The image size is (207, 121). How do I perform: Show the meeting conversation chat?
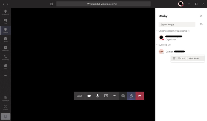(x=123, y=96)
